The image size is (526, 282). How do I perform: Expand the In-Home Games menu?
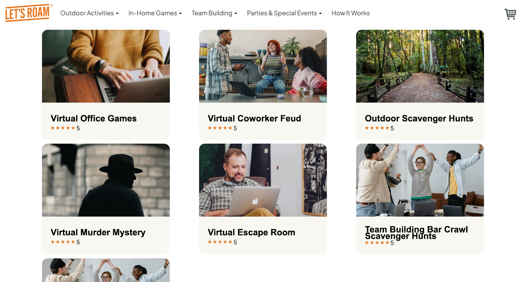[x=155, y=13]
